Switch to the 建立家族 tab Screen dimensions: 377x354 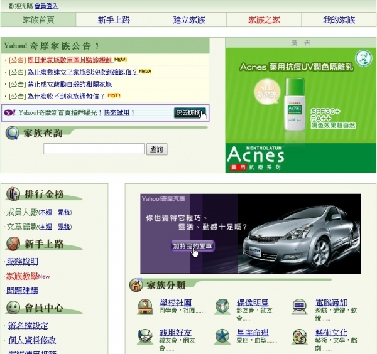click(189, 19)
